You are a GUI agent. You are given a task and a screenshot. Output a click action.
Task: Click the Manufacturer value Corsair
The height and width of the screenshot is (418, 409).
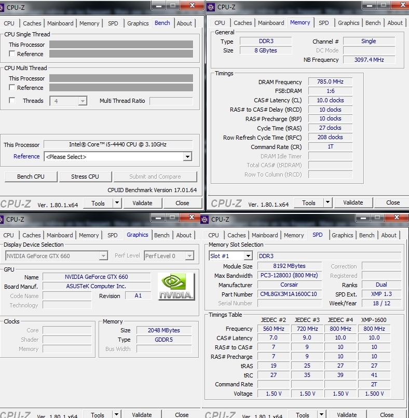(x=290, y=285)
